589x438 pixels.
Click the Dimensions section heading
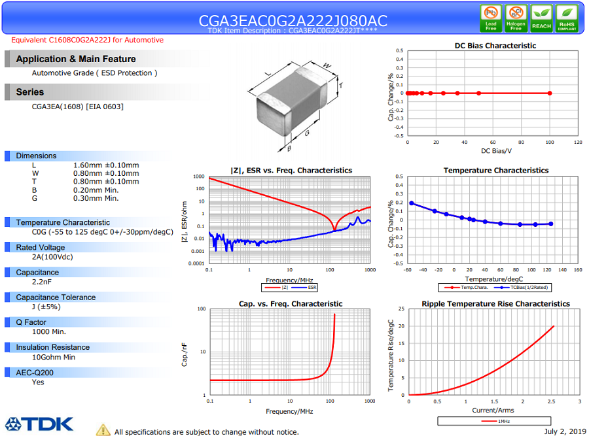tap(37, 156)
